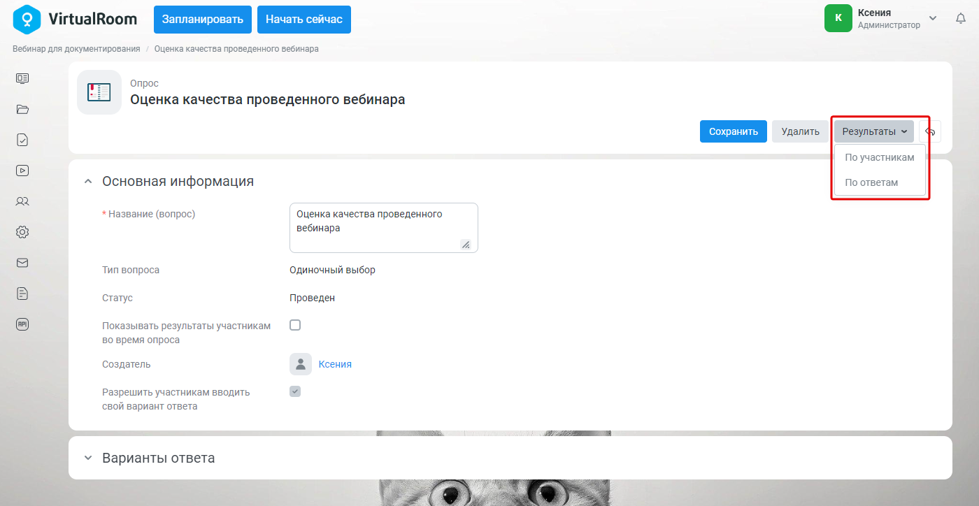Click the green К user avatar
This screenshot has width=979, height=506.
[838, 18]
